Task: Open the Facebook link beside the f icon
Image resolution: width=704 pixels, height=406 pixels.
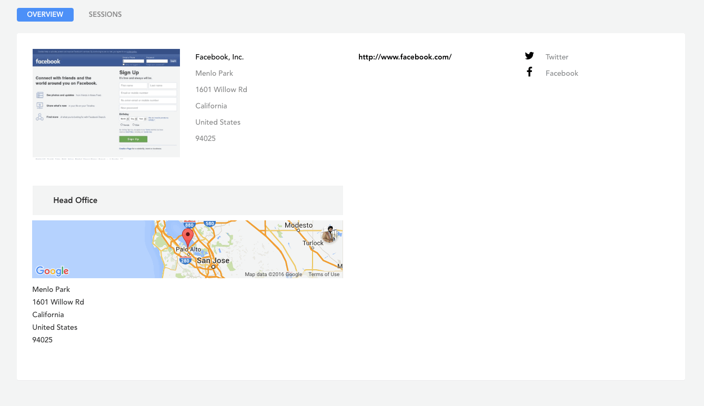Action: [561, 73]
